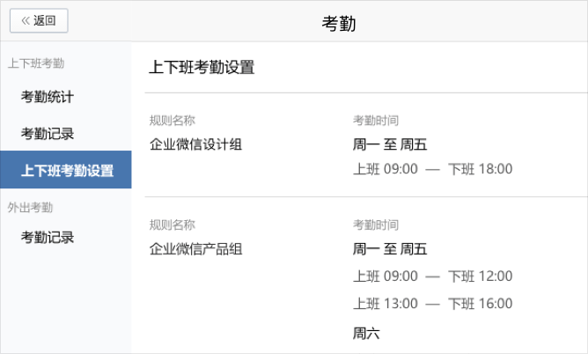Open rule 企业微信产品组
588x354 pixels.
[195, 249]
